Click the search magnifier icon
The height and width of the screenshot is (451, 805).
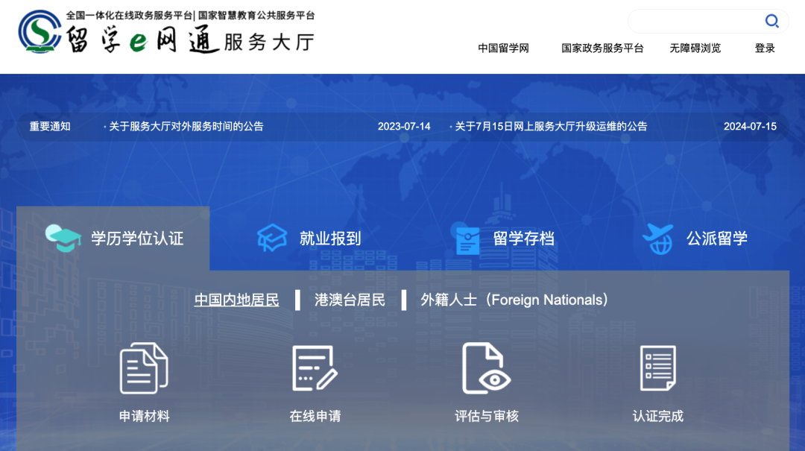771,21
